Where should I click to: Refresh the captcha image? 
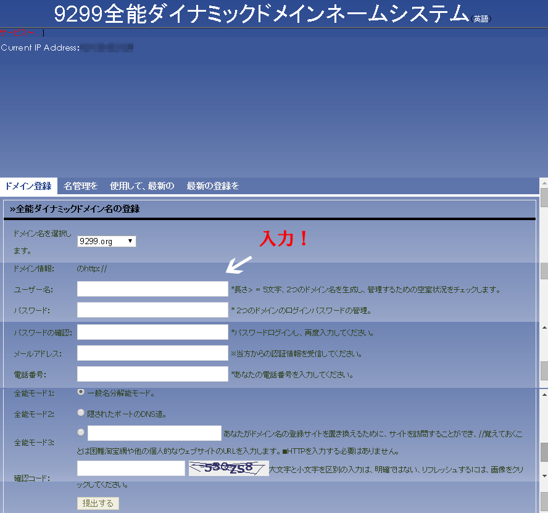tap(229, 469)
